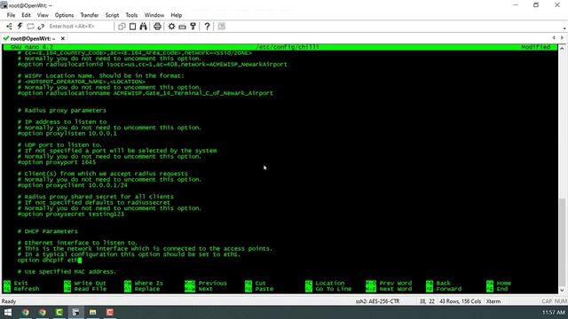Close the root@OpenWrt session tab
The height and width of the screenshot is (319, 568).
[63, 38]
